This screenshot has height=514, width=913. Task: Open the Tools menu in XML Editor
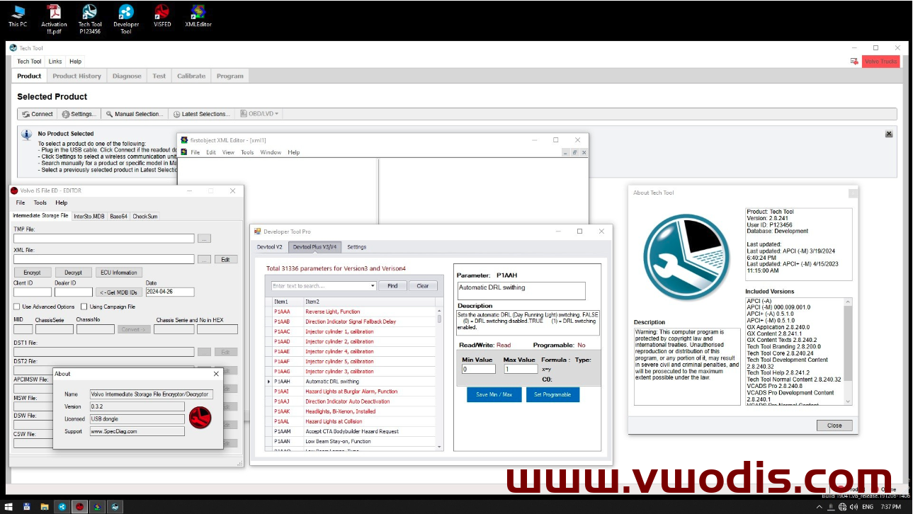pos(247,152)
